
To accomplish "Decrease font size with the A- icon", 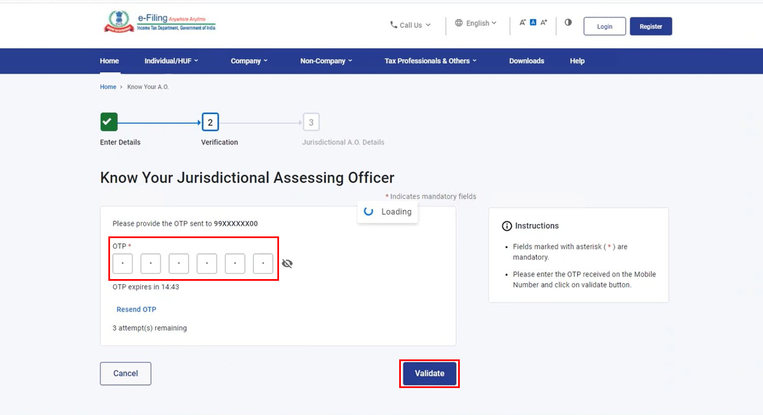I will tap(522, 22).
